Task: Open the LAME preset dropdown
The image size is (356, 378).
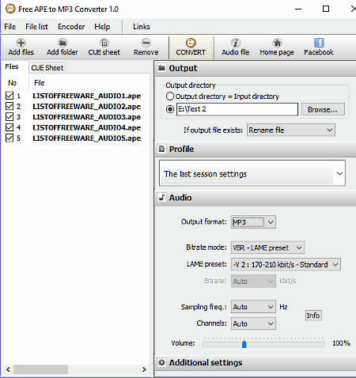Action: pyautogui.click(x=286, y=264)
